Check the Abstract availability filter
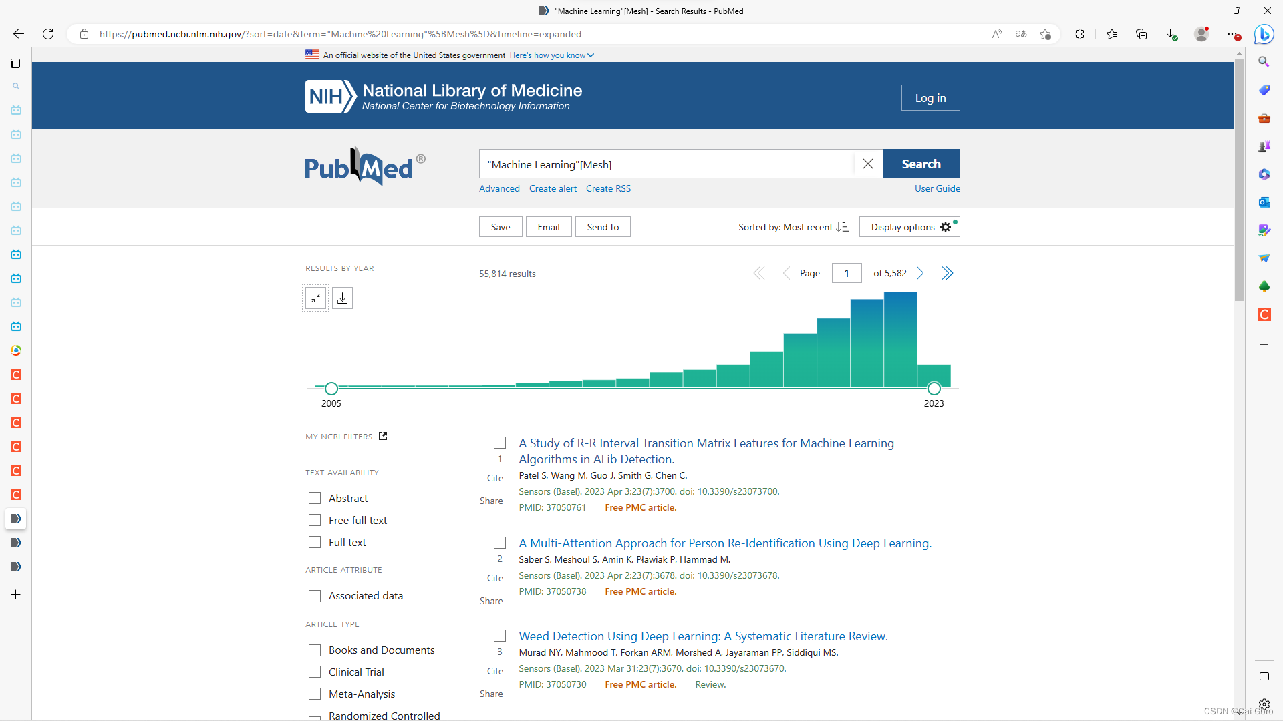1283x721 pixels. [x=315, y=498]
